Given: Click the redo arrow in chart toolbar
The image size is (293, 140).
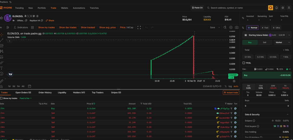Looking at the screenshot, I should coord(152,27).
